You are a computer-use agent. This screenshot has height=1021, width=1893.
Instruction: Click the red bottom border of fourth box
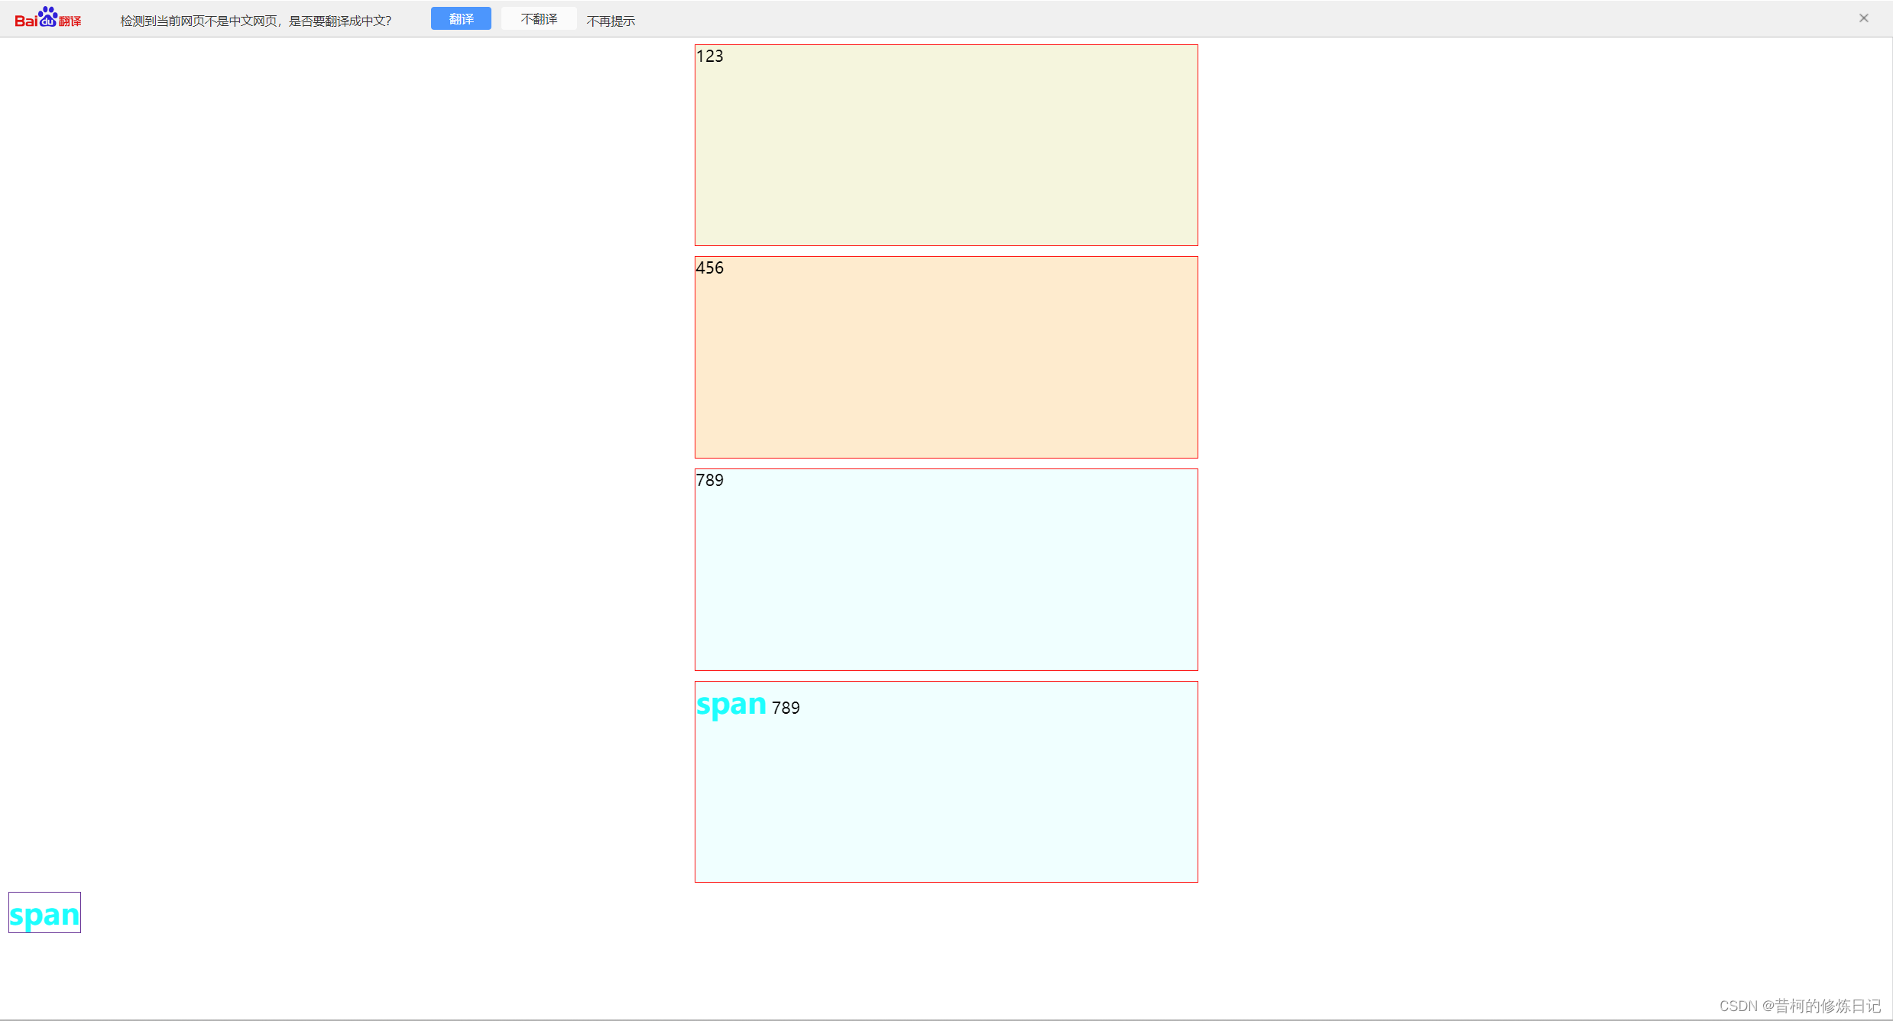[945, 882]
